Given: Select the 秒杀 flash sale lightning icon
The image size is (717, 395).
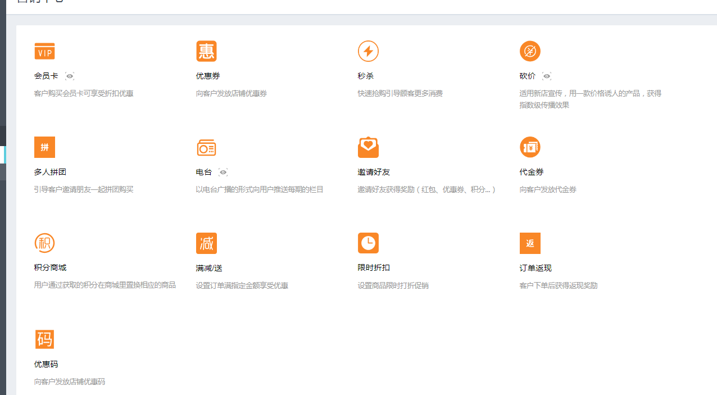Looking at the screenshot, I should pyautogui.click(x=368, y=51).
